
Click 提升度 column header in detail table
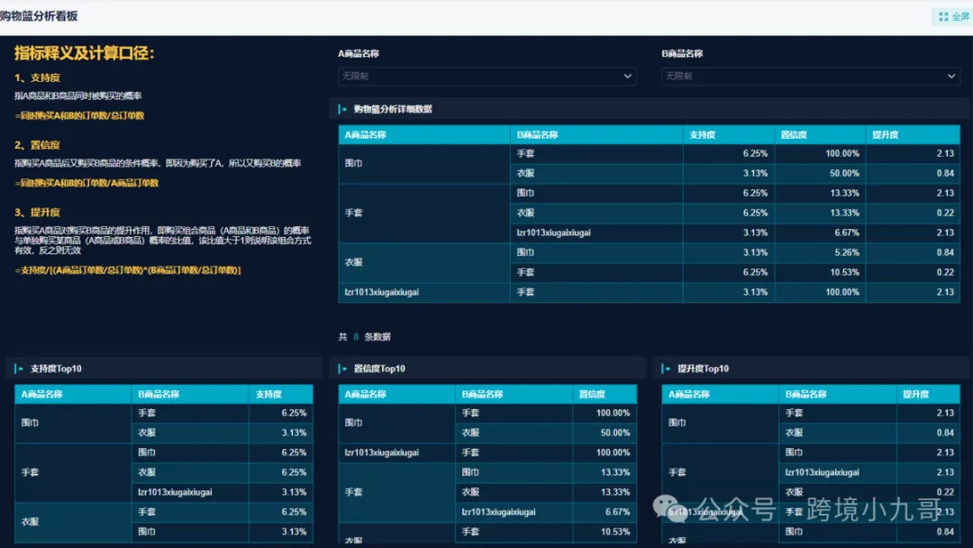click(886, 135)
